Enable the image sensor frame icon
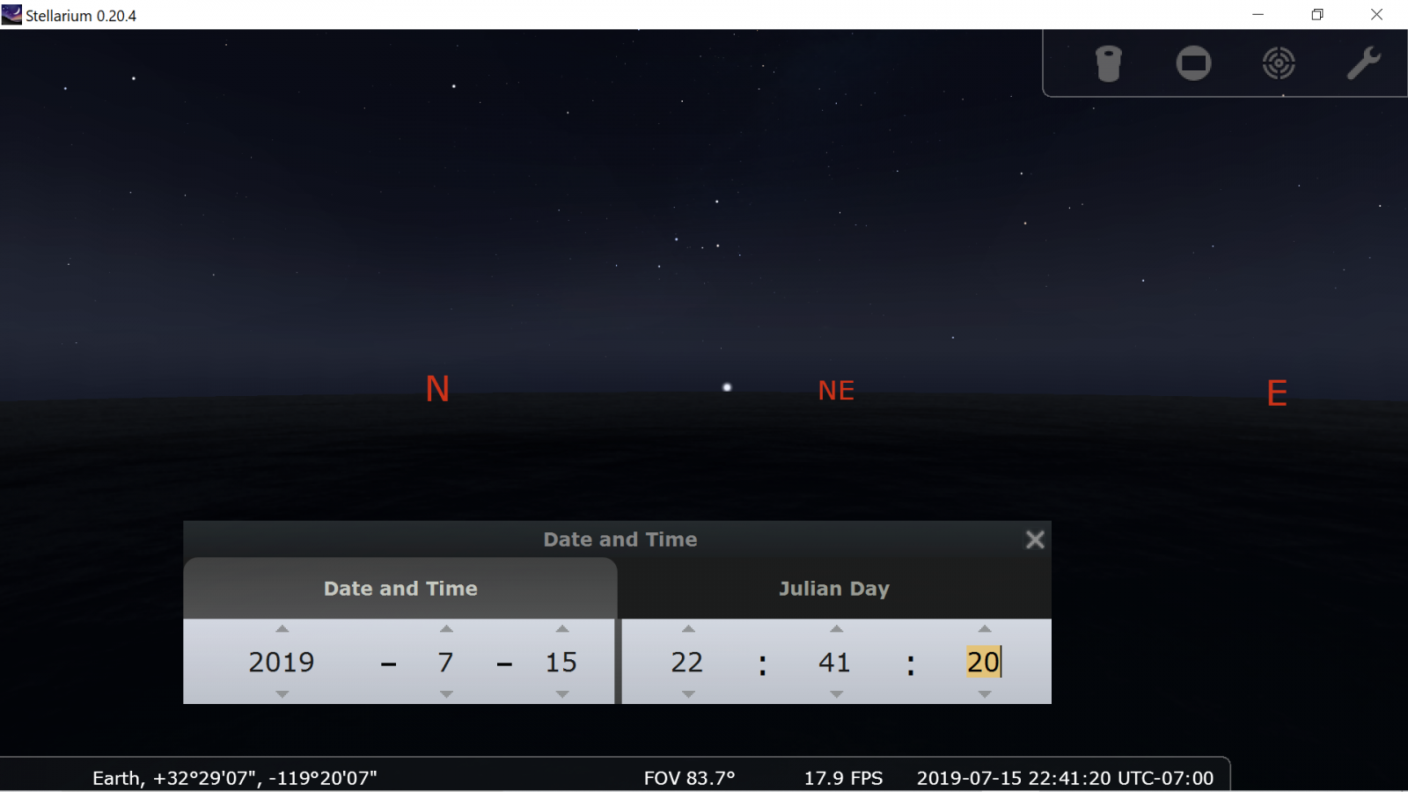 click(1193, 63)
